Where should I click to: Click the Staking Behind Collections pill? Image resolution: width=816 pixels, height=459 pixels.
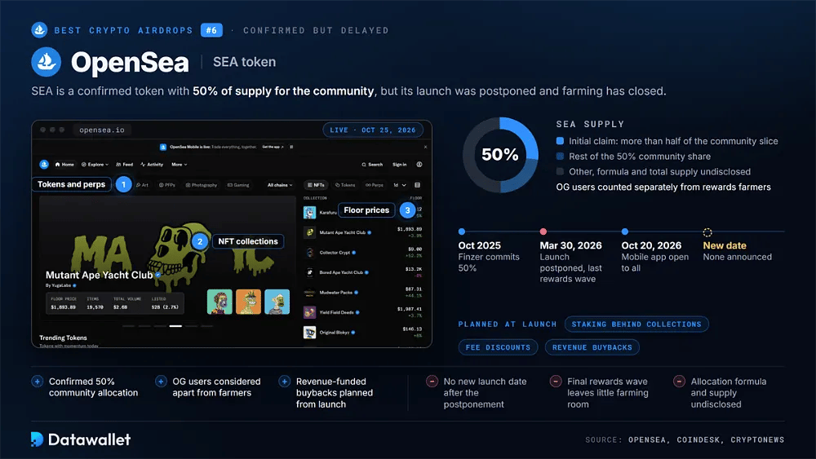[636, 324]
